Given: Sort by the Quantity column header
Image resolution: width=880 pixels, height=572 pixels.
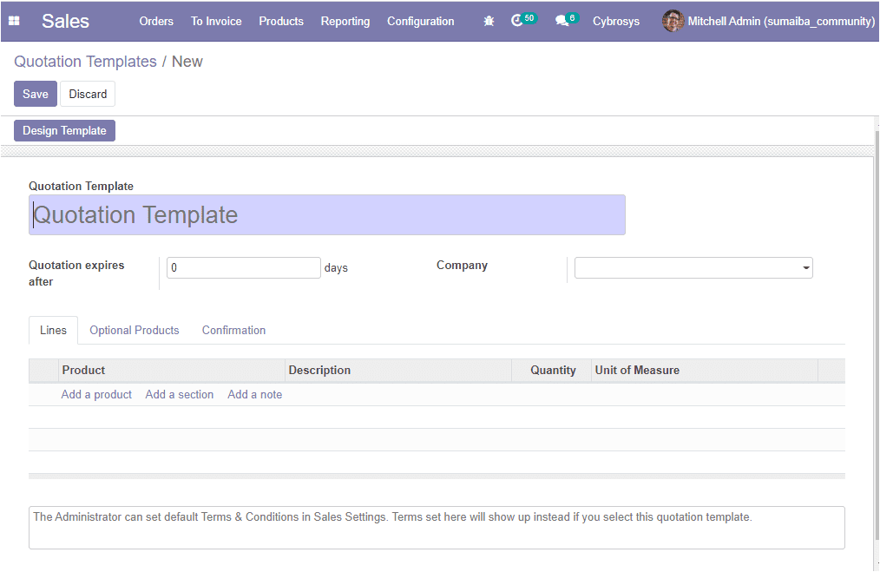Looking at the screenshot, I should pos(551,370).
